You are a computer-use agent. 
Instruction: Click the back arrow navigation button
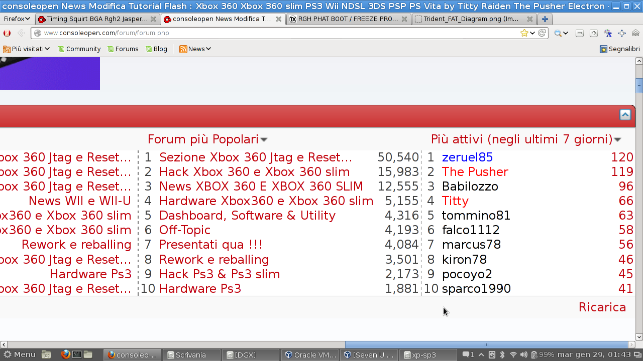pos(21,33)
